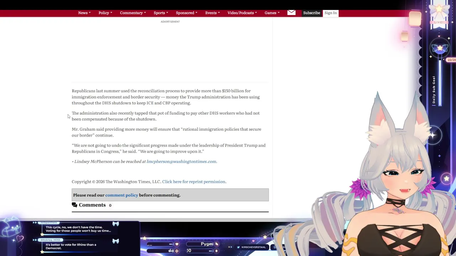Click the KIRSCHEVERSTAHL Twitter handle in overlay
Image resolution: width=456 pixels, height=256 pixels.
click(253, 247)
